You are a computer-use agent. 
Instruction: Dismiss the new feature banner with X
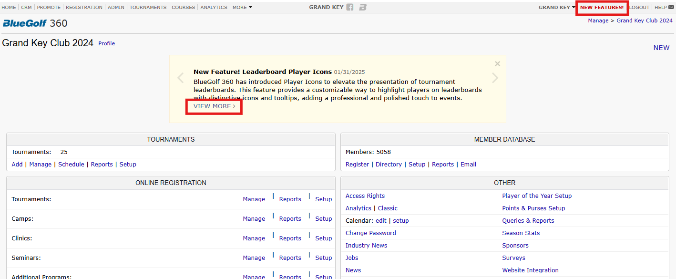[x=497, y=63]
